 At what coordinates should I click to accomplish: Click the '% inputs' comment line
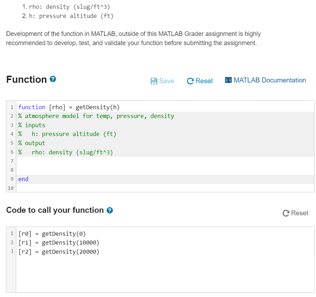click(32, 125)
